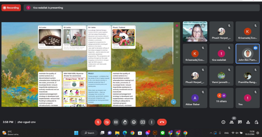Show the people list with 31 participants

tap(232, 122)
